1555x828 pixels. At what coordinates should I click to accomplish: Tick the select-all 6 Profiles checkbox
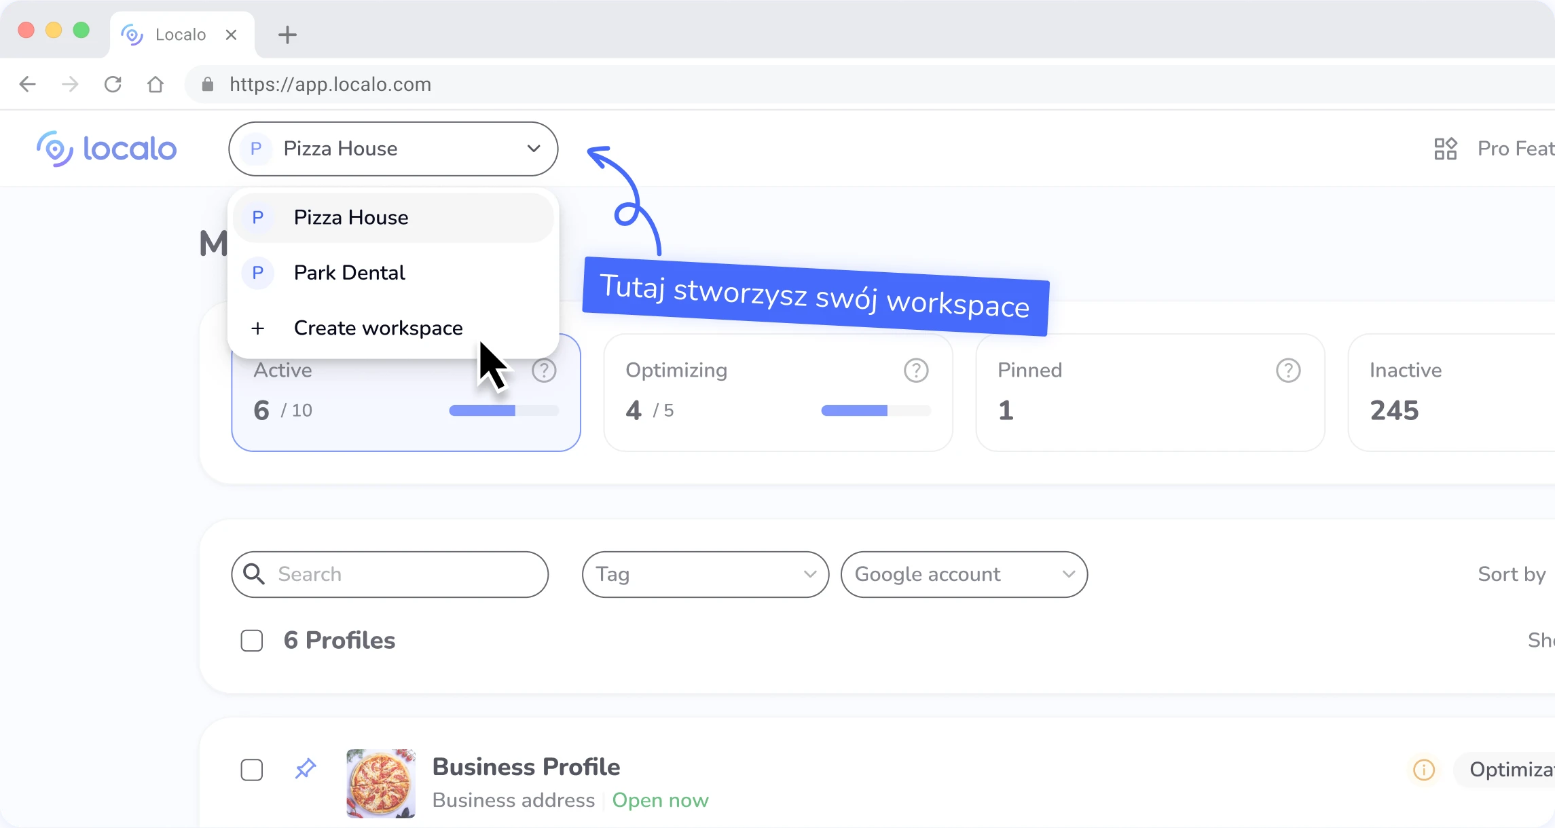252,641
